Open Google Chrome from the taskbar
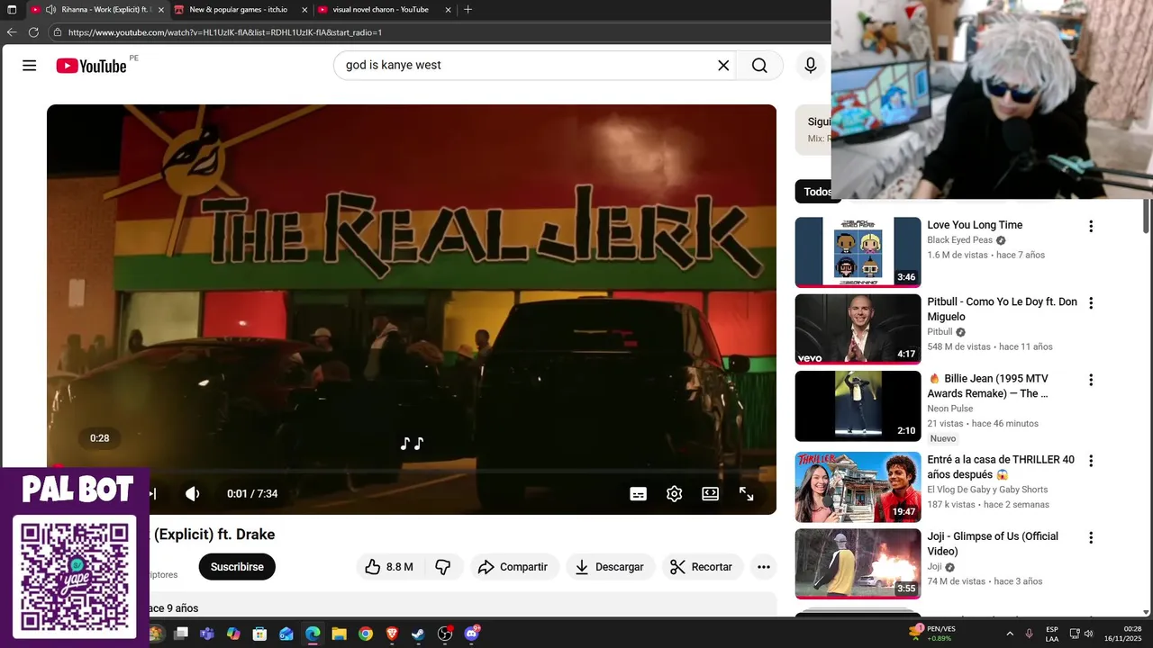This screenshot has width=1153, height=648. click(365, 634)
